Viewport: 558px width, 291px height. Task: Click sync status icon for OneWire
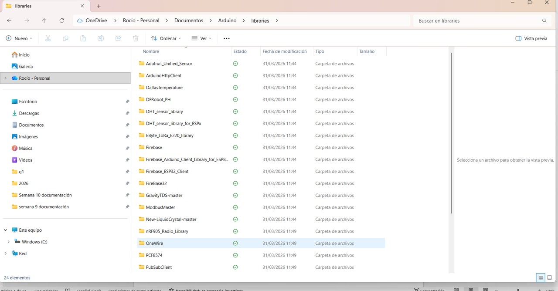point(235,243)
